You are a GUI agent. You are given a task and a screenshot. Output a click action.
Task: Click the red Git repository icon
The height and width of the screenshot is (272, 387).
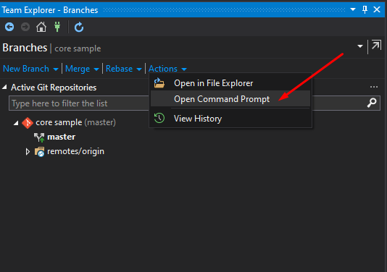[x=28, y=123]
